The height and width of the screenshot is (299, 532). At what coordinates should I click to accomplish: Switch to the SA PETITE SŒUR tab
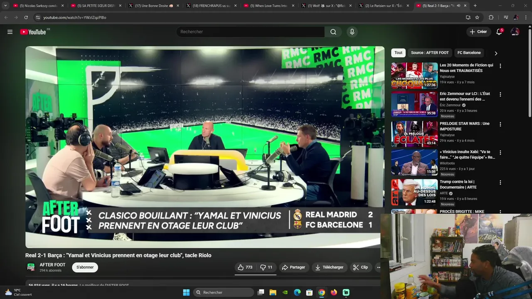(x=96, y=5)
